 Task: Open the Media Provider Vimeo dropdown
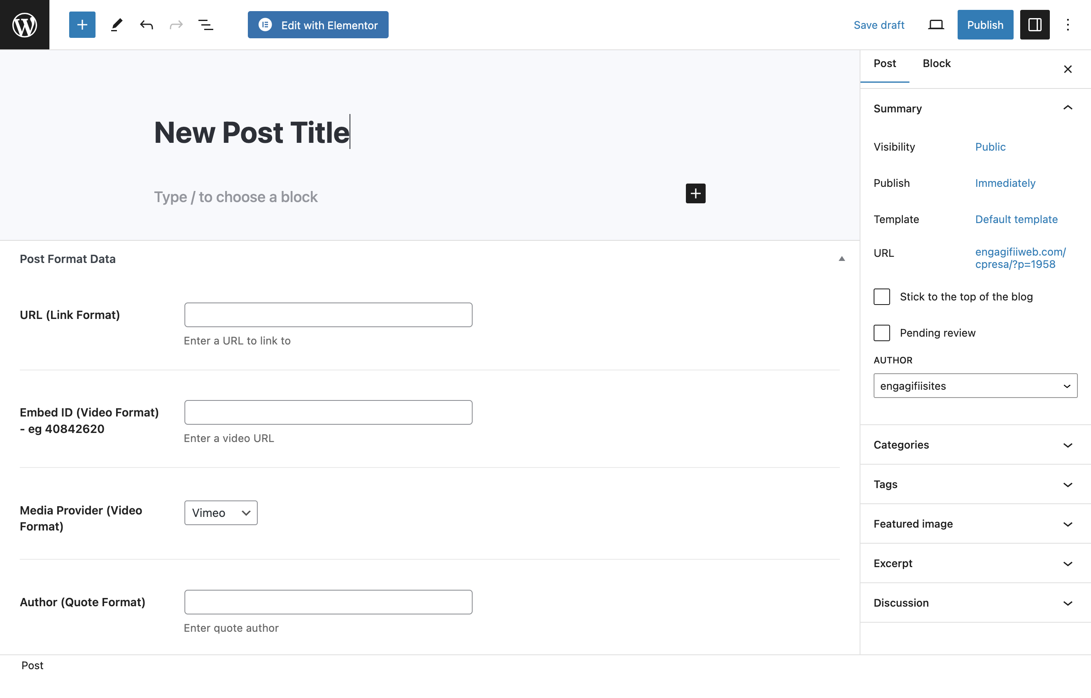coord(221,513)
